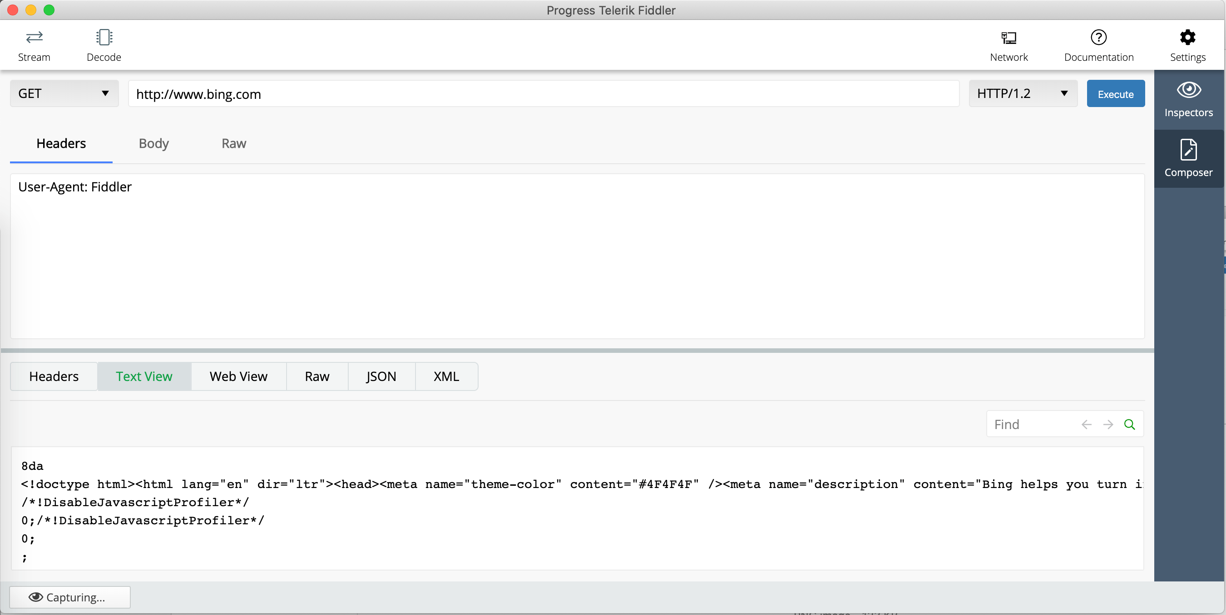Click into the Find text field
The height and width of the screenshot is (615, 1226).
pos(1033,425)
